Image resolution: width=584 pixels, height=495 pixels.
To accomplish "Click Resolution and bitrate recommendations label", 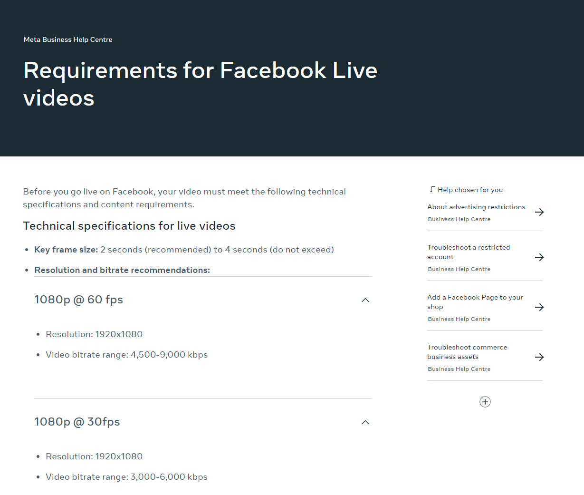I will click(122, 270).
